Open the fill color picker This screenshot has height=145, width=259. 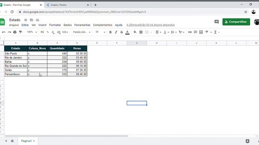click(135, 32)
